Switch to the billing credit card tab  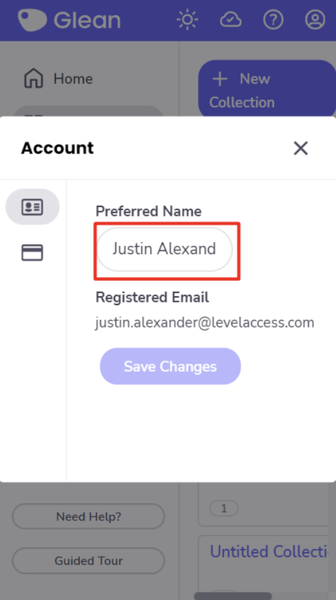coord(32,253)
